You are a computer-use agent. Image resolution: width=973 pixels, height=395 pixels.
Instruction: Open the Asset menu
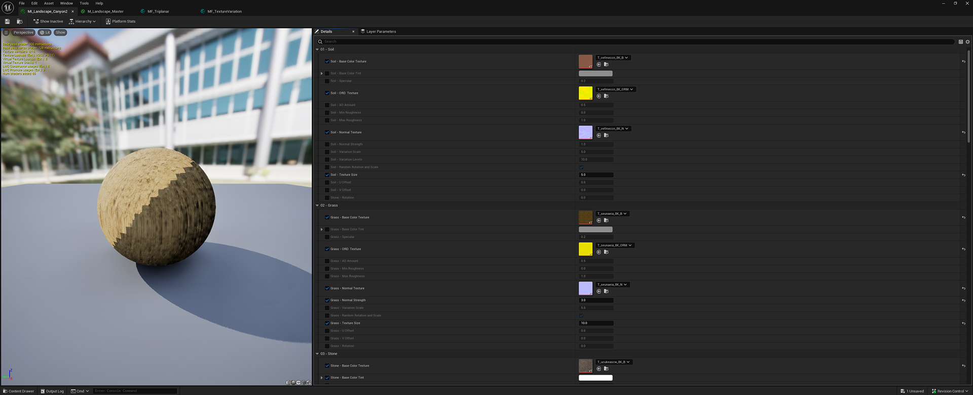(x=49, y=3)
